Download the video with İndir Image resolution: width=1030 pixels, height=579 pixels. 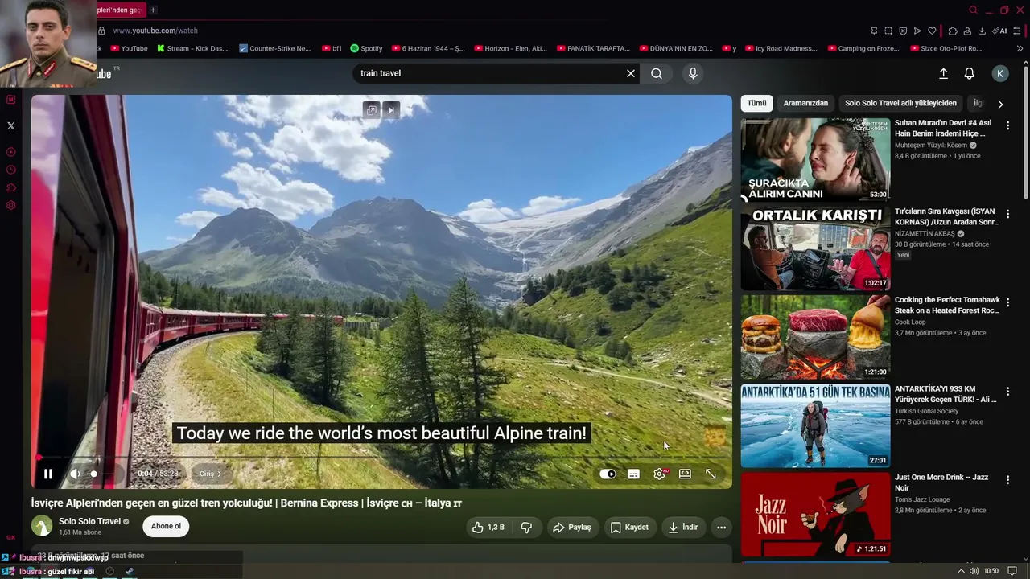pyautogui.click(x=683, y=528)
